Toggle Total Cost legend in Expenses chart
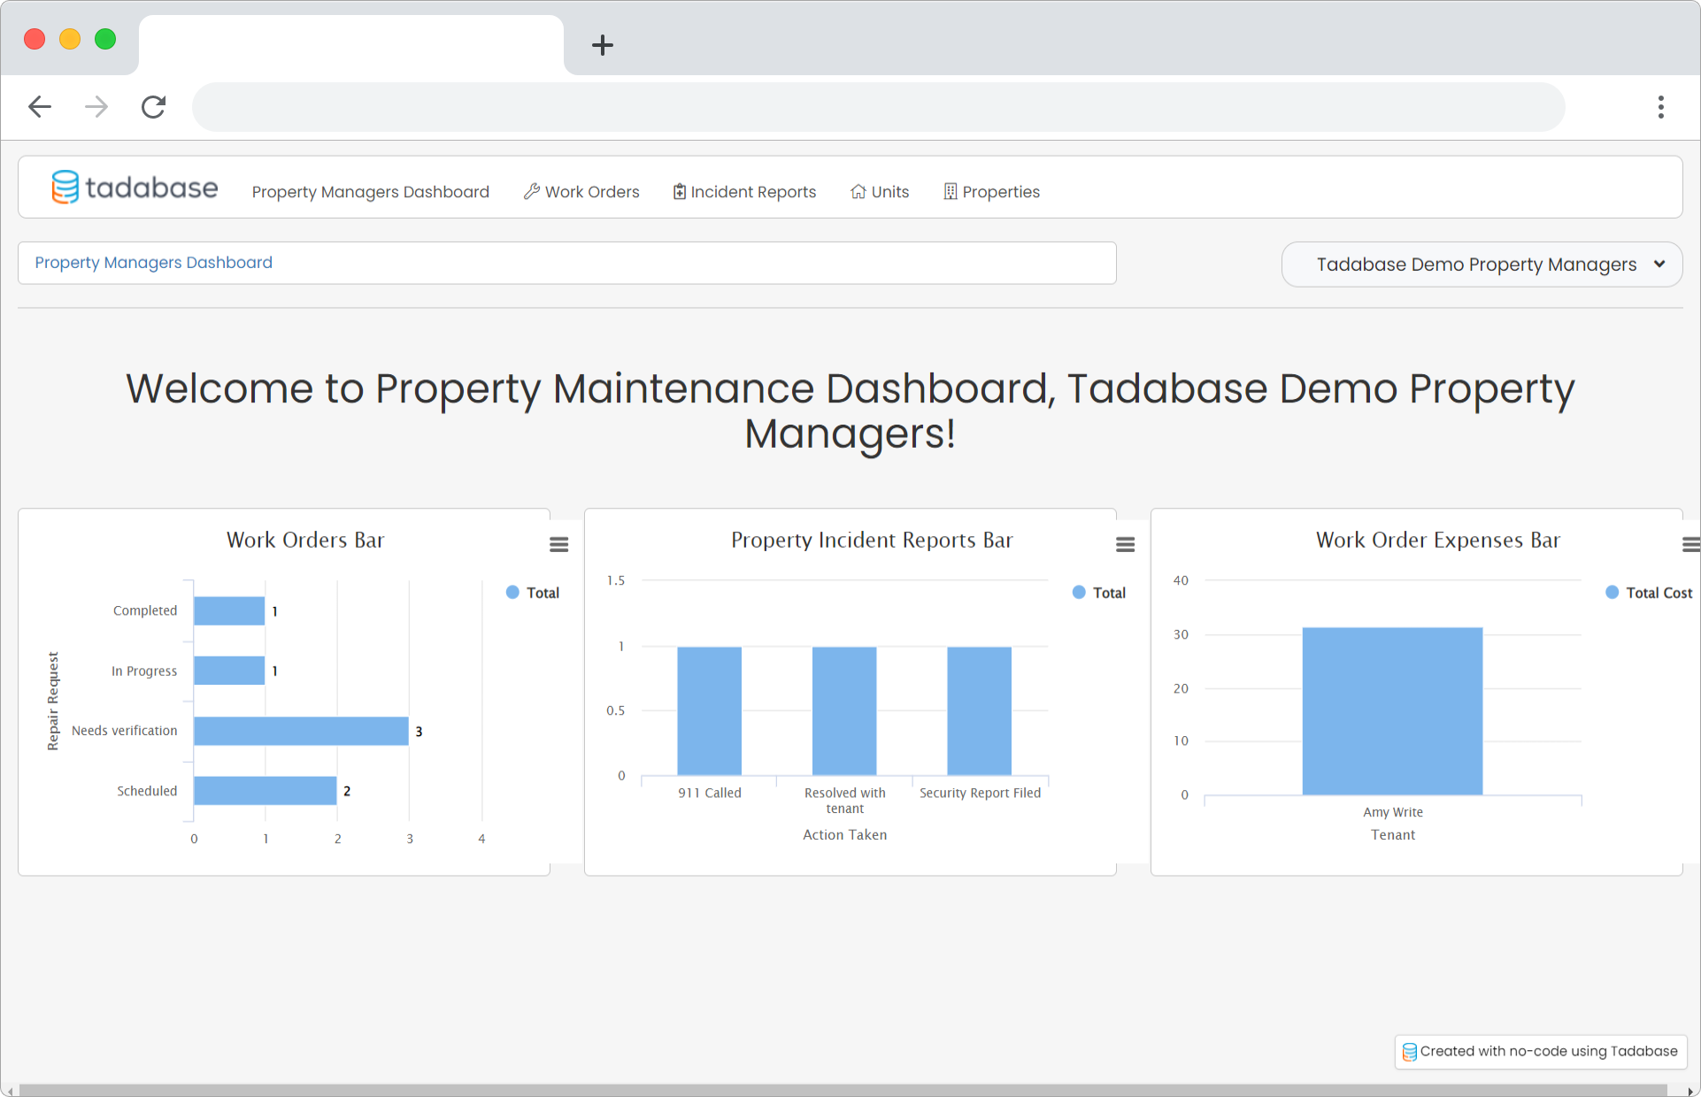The width and height of the screenshot is (1701, 1097). tap(1649, 593)
